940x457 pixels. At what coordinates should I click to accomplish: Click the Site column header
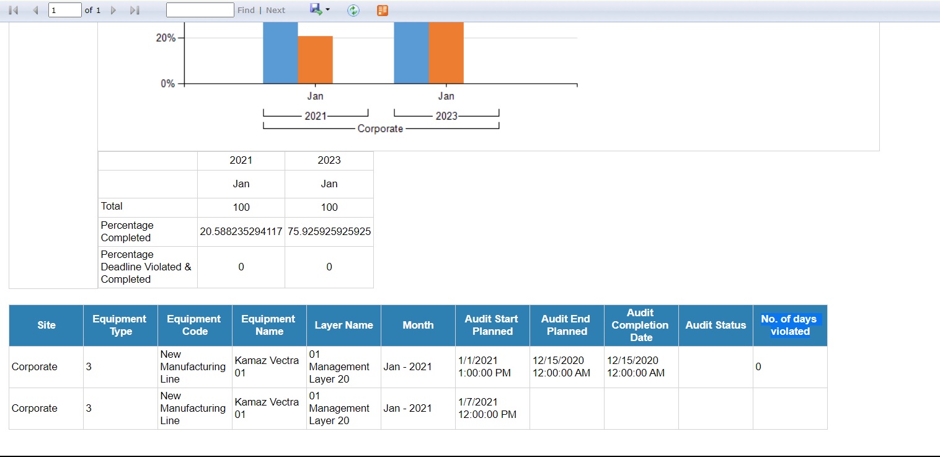(x=47, y=326)
